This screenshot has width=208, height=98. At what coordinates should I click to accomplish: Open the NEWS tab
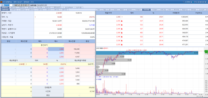tap(115, 10)
